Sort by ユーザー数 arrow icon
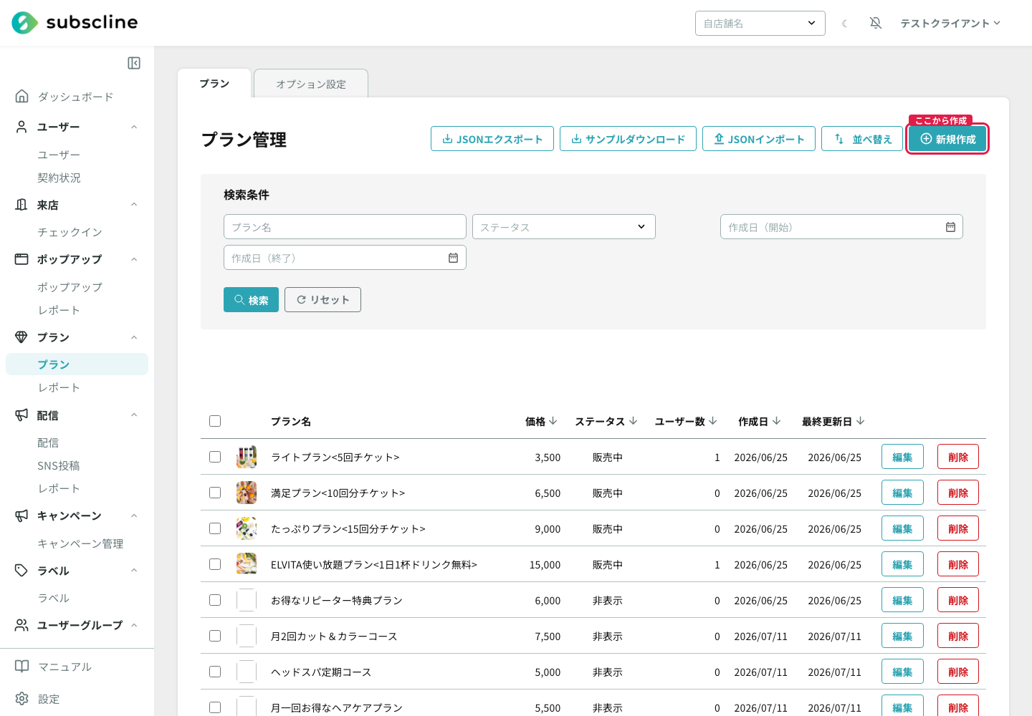 pyautogui.click(x=713, y=421)
